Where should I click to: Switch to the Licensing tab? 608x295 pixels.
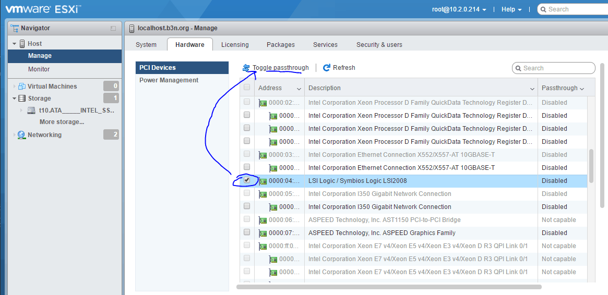235,44
